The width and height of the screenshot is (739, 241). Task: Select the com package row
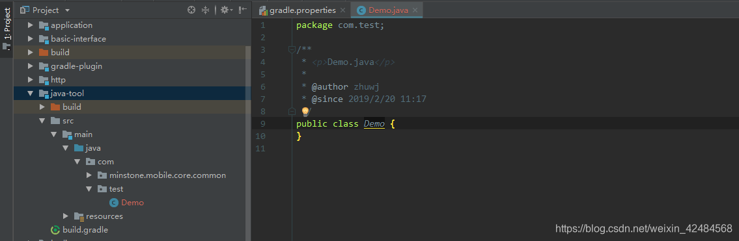[130, 162]
